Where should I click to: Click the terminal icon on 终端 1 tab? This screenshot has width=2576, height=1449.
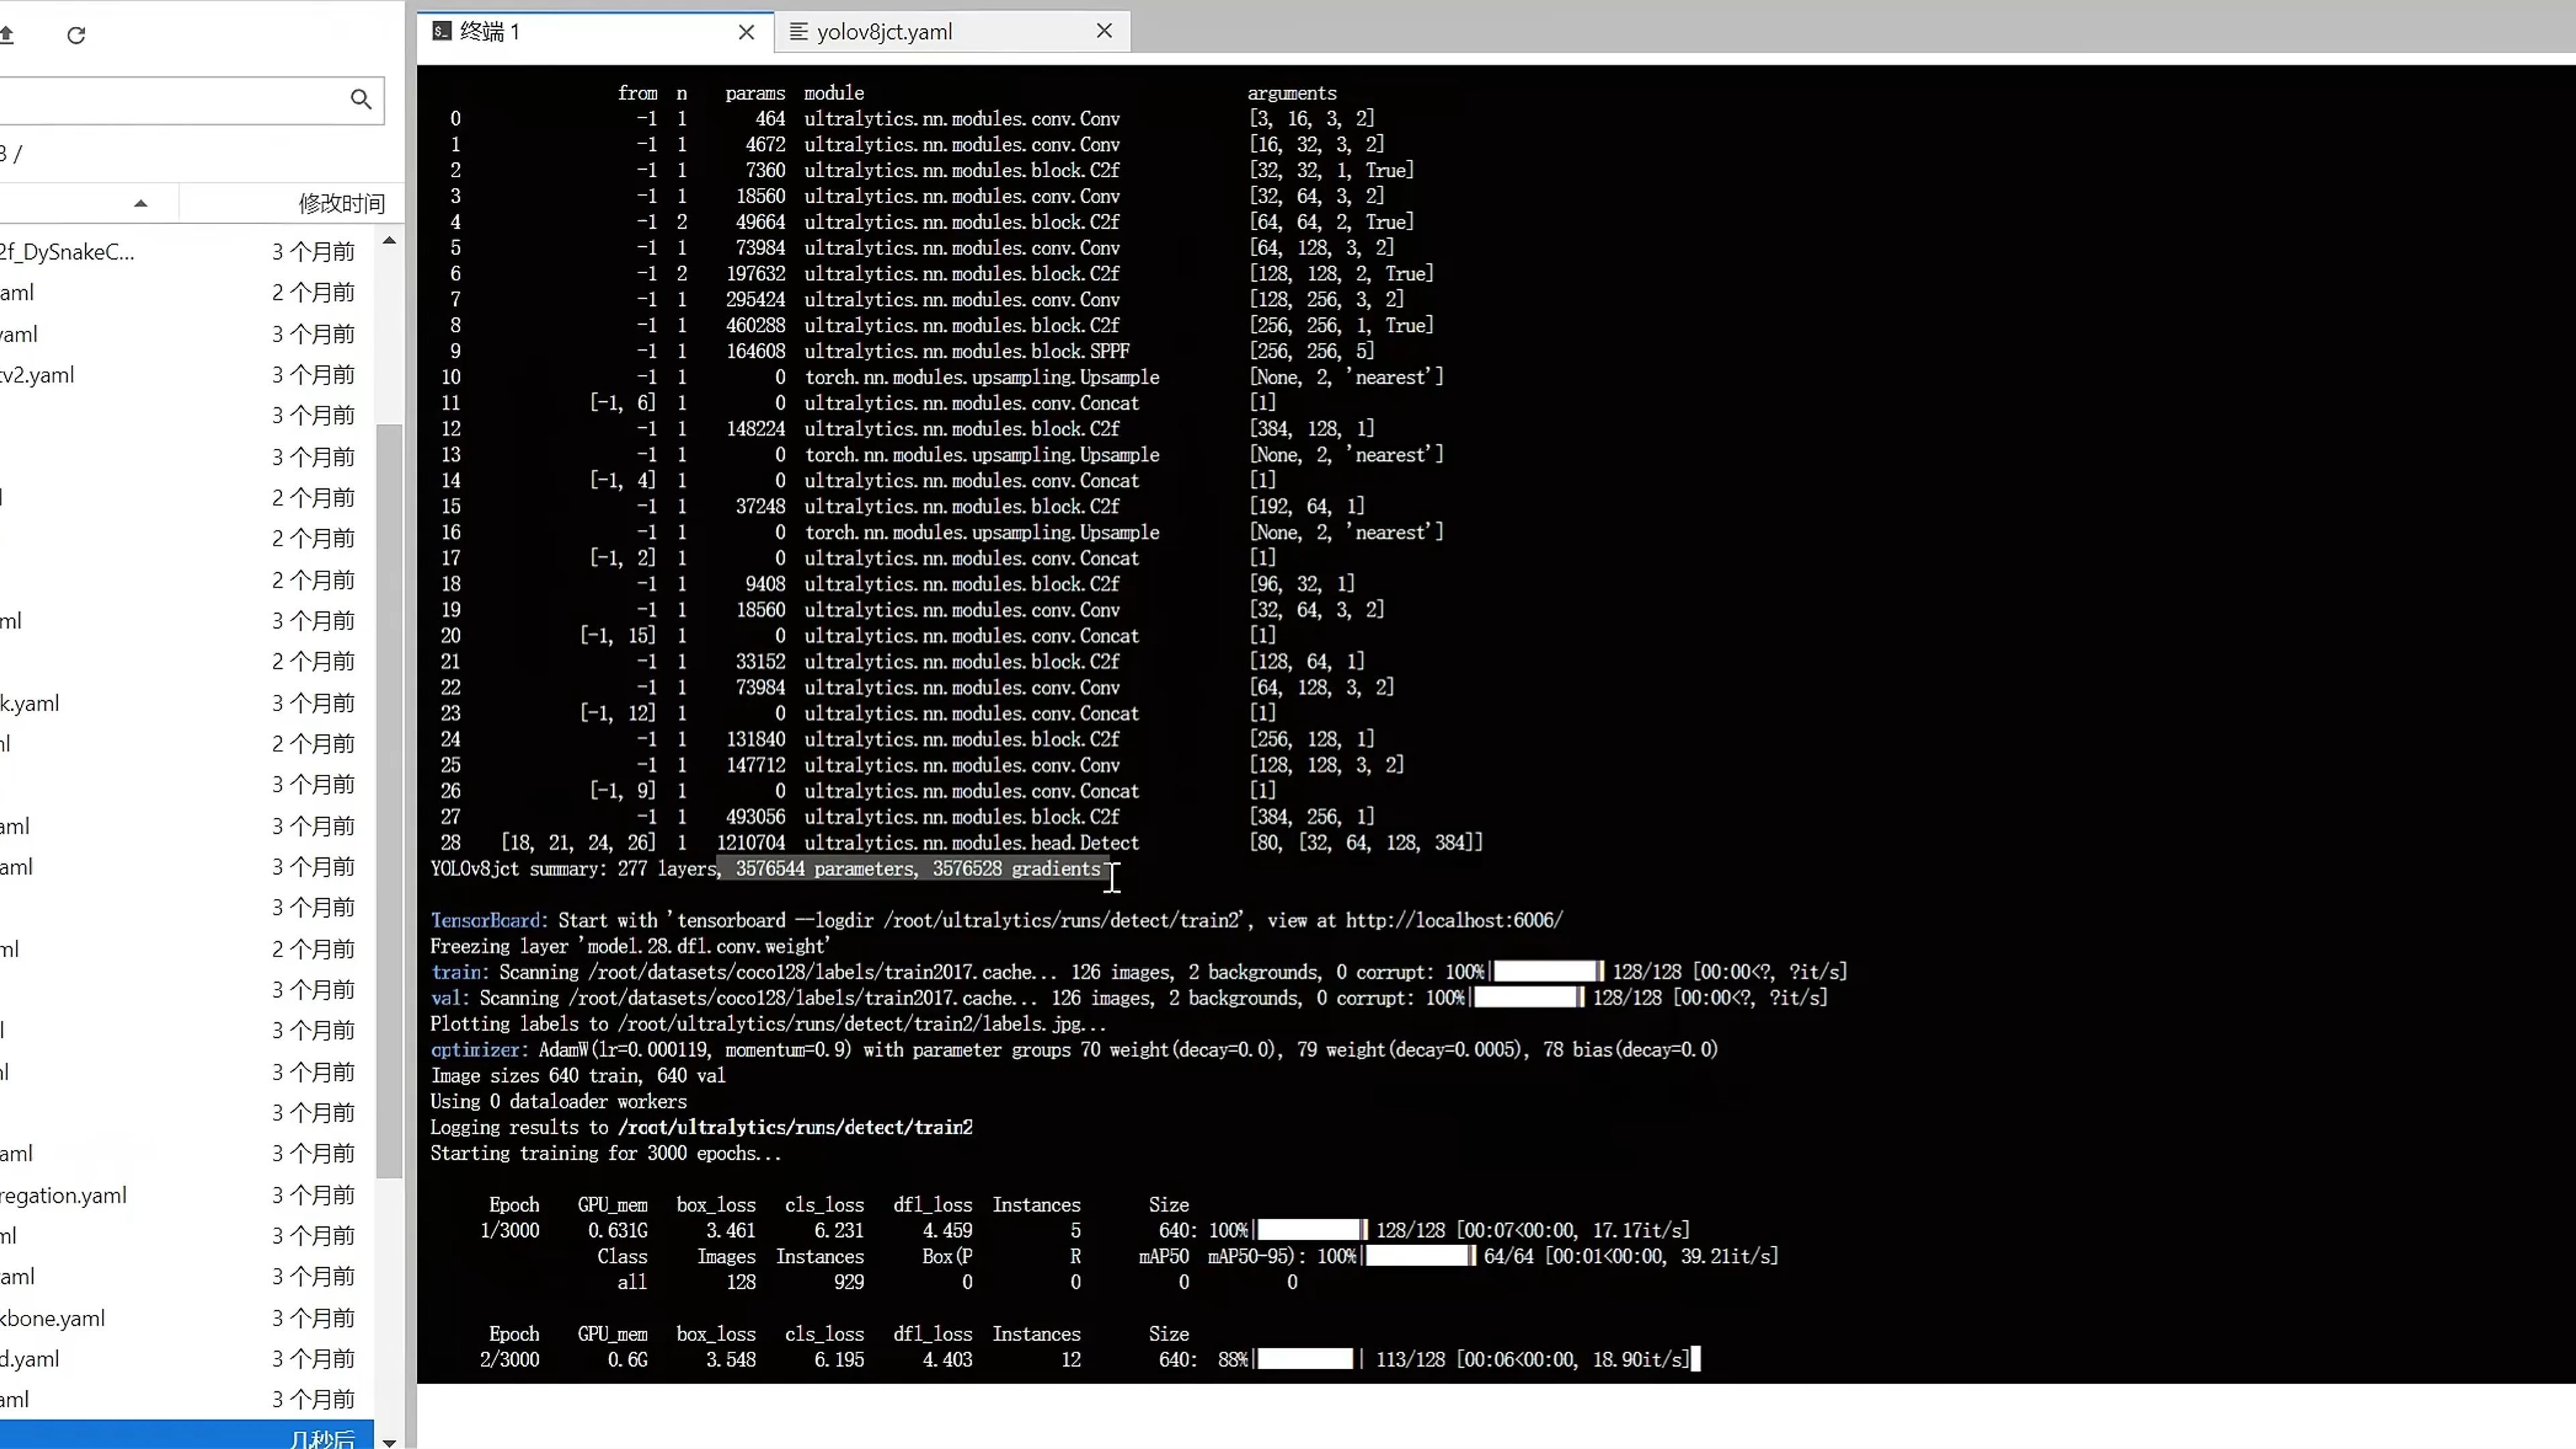pyautogui.click(x=442, y=31)
